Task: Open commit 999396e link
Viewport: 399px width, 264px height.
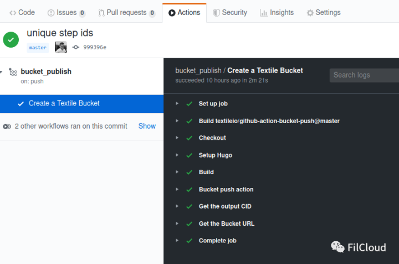Action: (x=95, y=47)
